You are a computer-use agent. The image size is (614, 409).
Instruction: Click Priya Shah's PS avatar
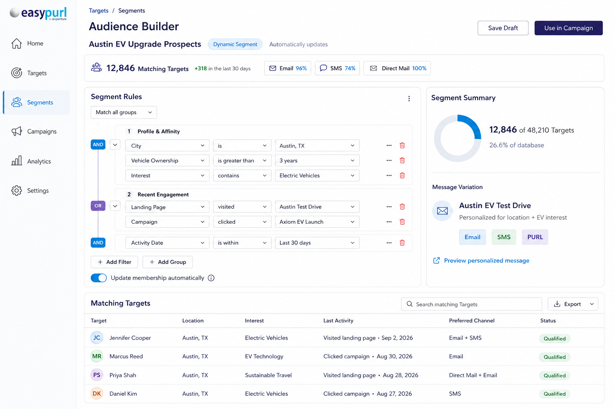tap(97, 375)
